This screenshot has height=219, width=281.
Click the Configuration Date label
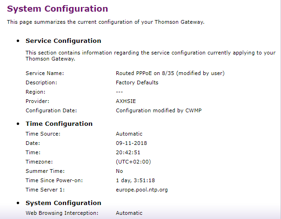(x=51, y=110)
